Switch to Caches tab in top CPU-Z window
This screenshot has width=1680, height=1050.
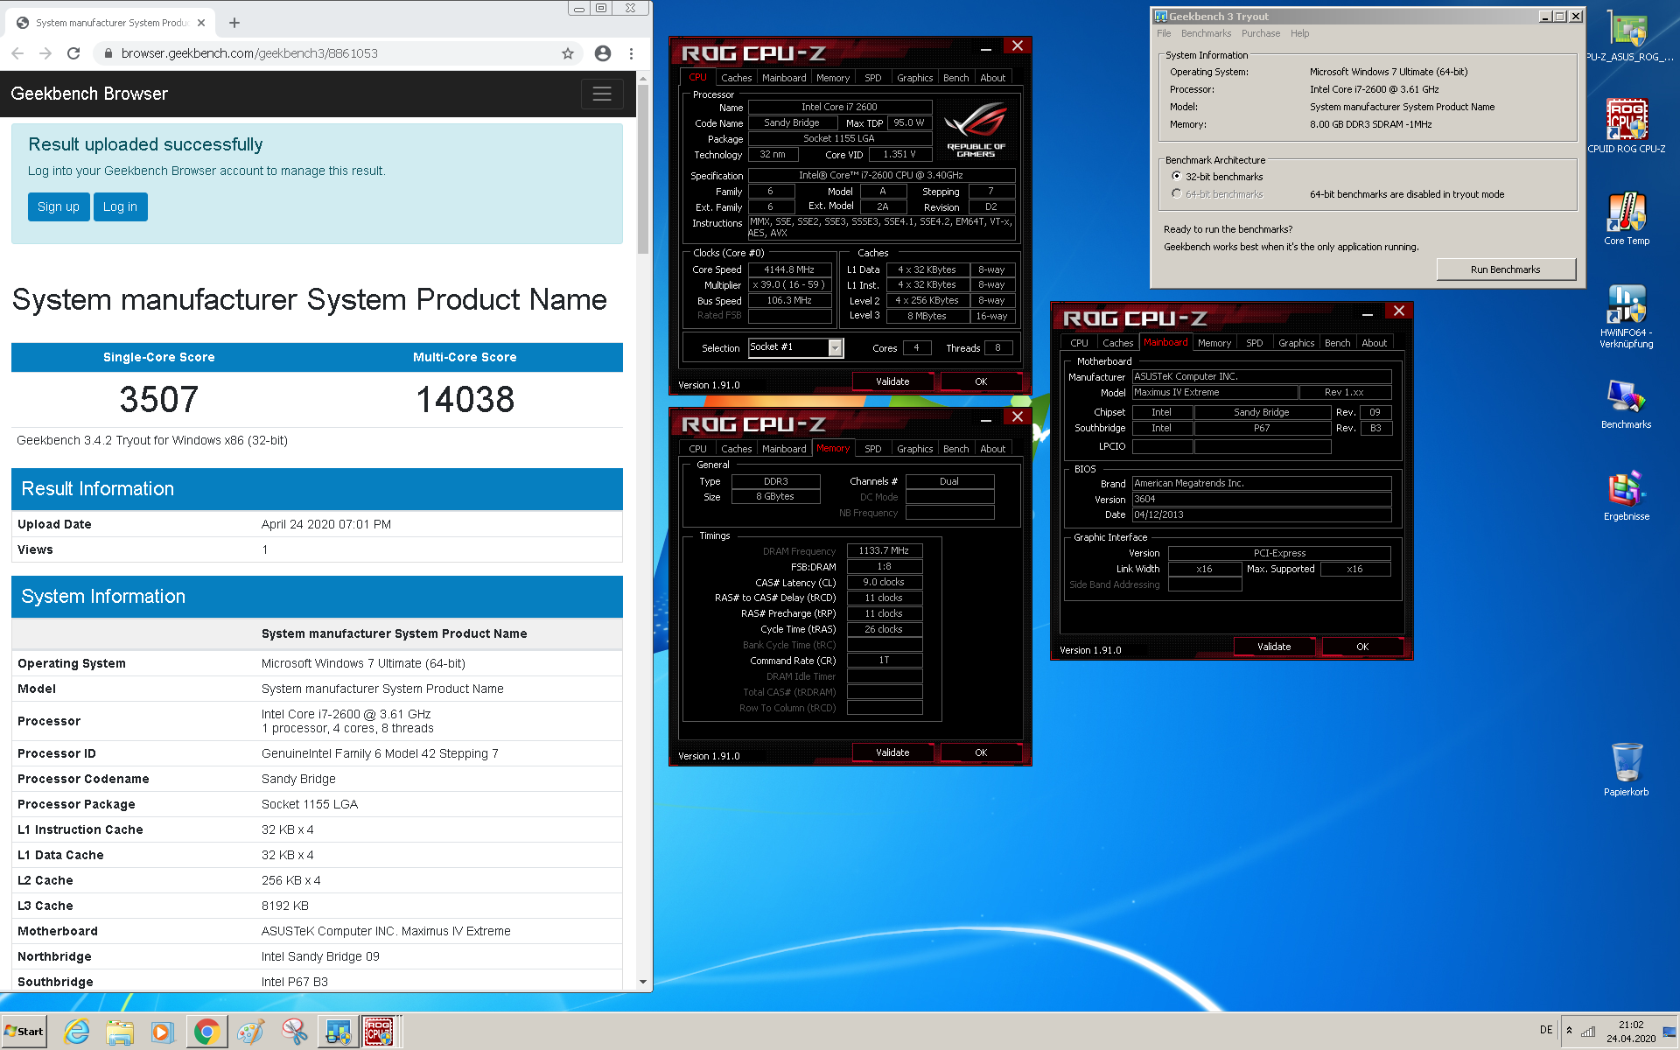(x=736, y=78)
